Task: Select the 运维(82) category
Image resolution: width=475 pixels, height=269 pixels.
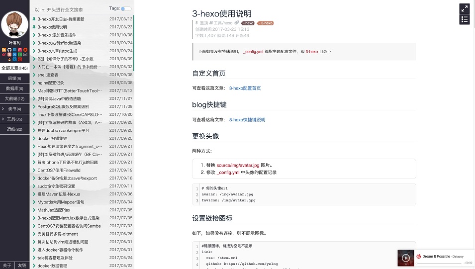Action: point(14,129)
